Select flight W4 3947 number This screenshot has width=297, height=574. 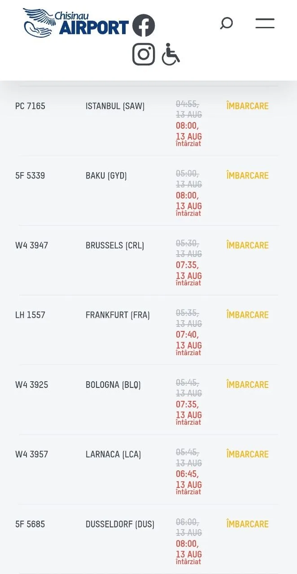point(31,245)
